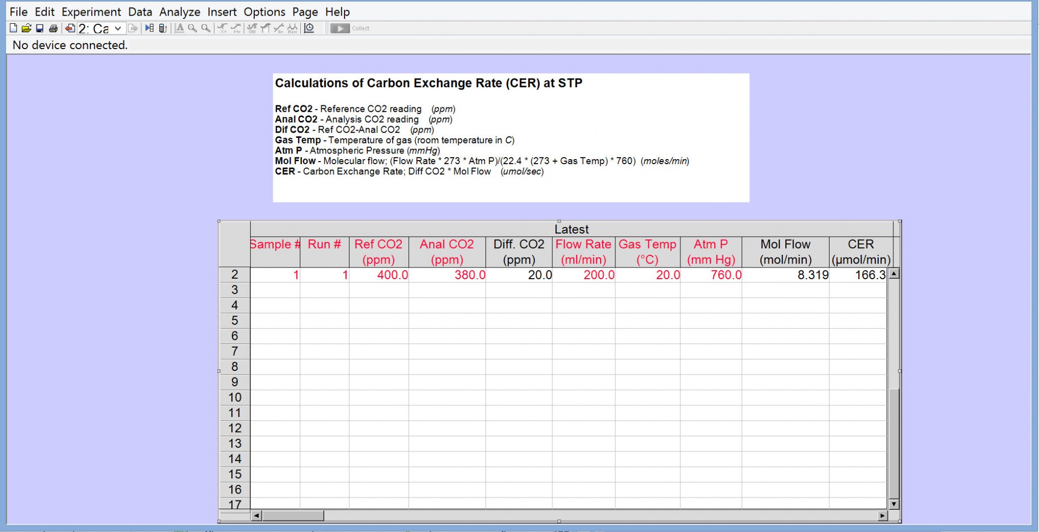Save the file using the disk icon
1039x532 pixels.
(40, 28)
